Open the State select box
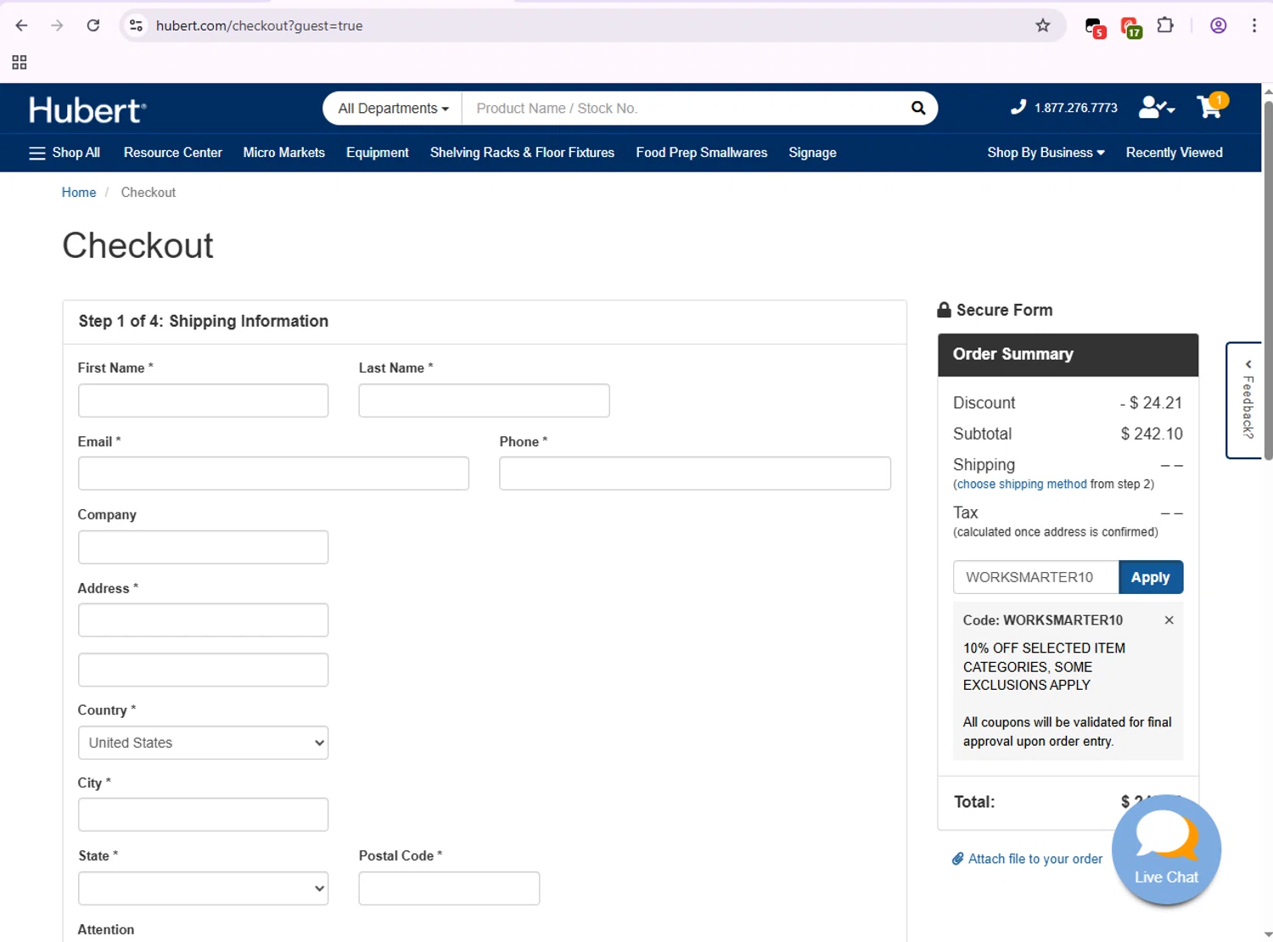Screen dimensions: 1273x942 203,889
